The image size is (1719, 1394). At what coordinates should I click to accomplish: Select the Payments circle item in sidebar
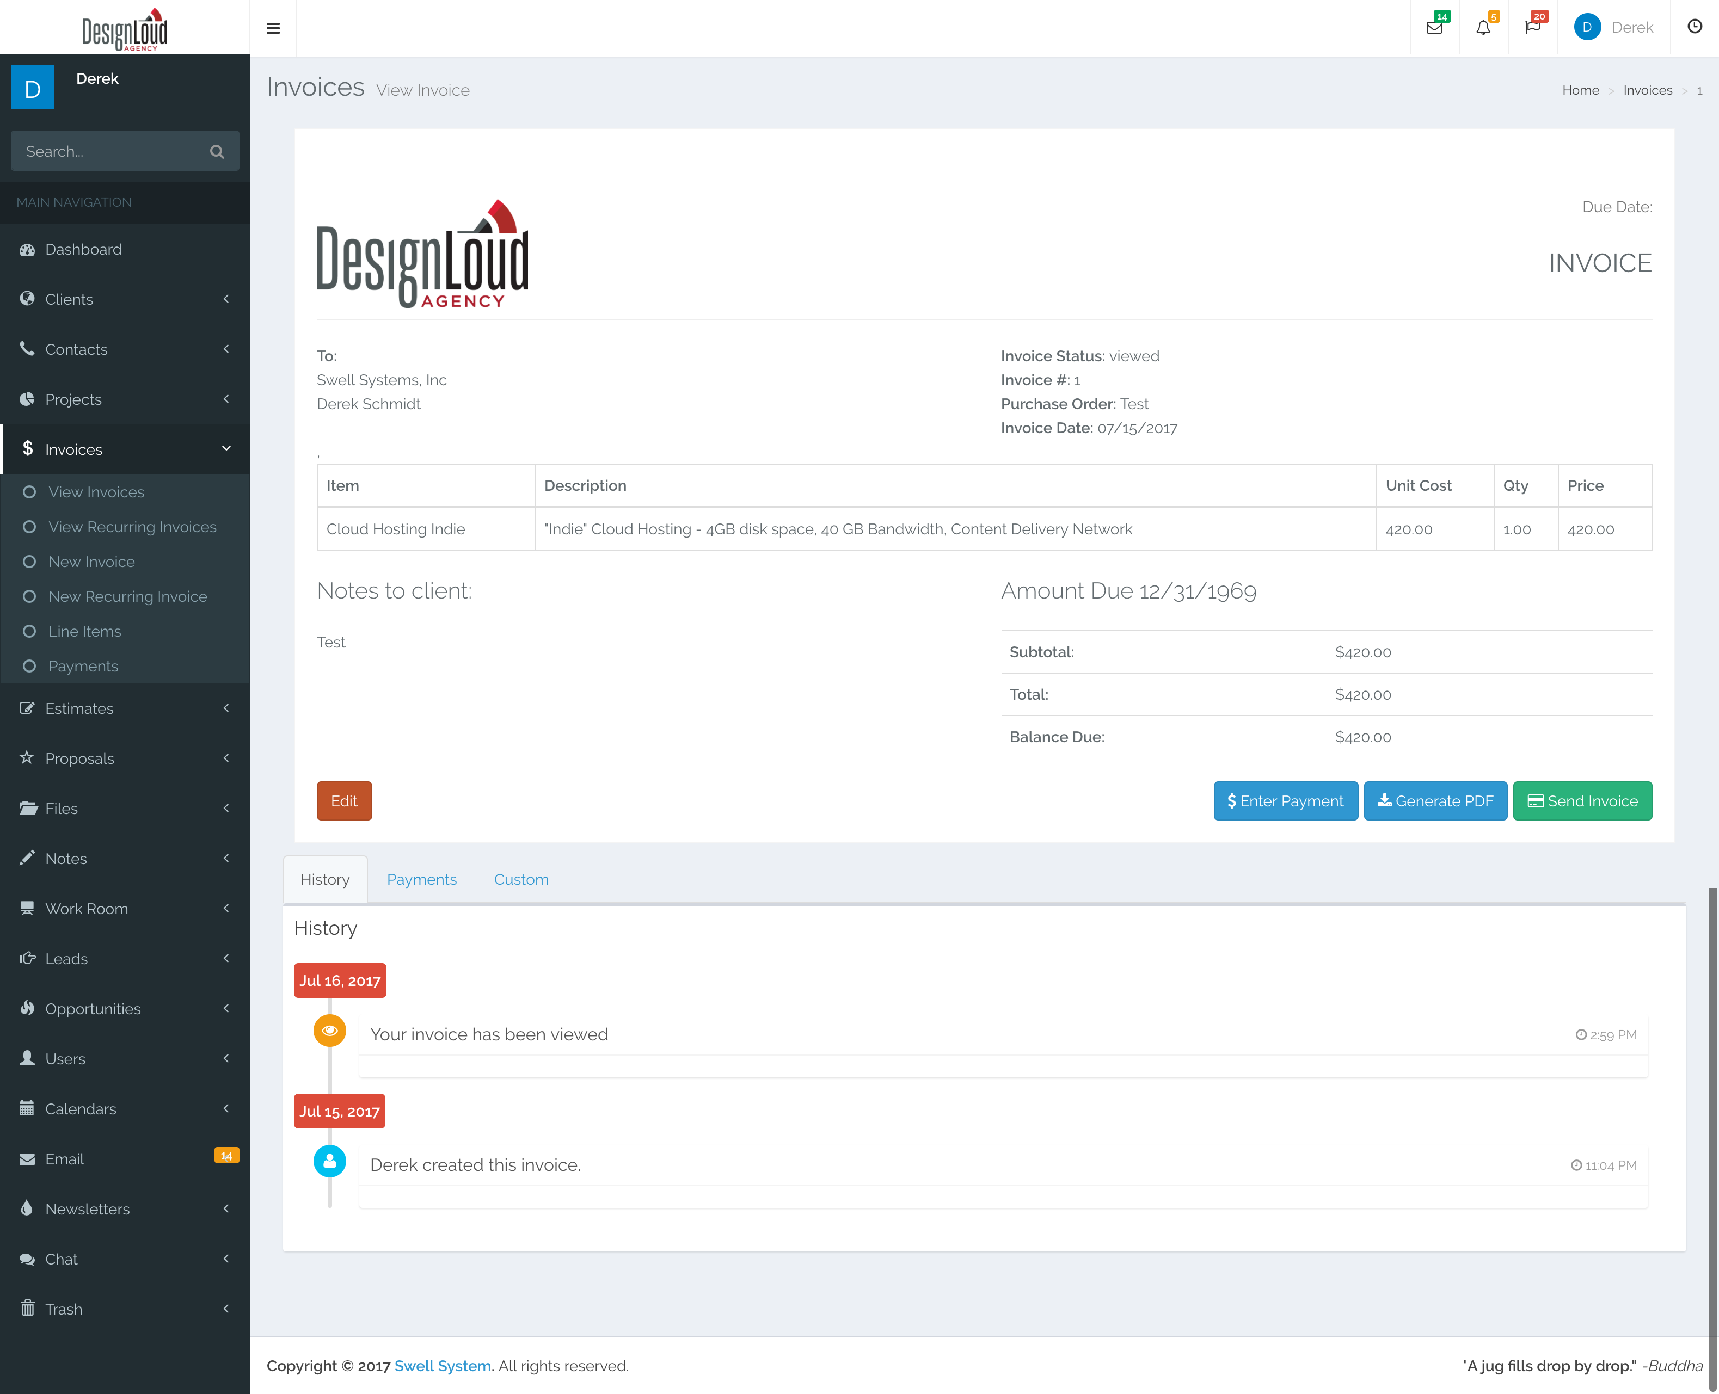pos(83,665)
